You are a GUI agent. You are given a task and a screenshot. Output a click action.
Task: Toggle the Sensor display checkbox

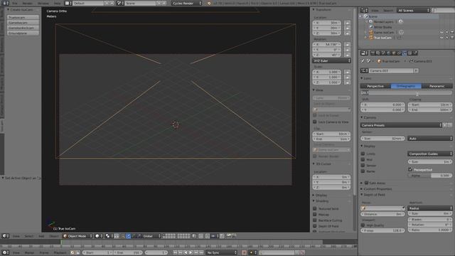pos(363,165)
